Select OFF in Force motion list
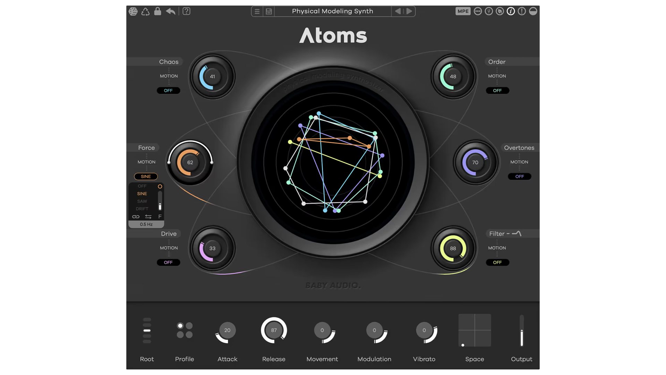The width and height of the screenshot is (666, 375). point(142,186)
